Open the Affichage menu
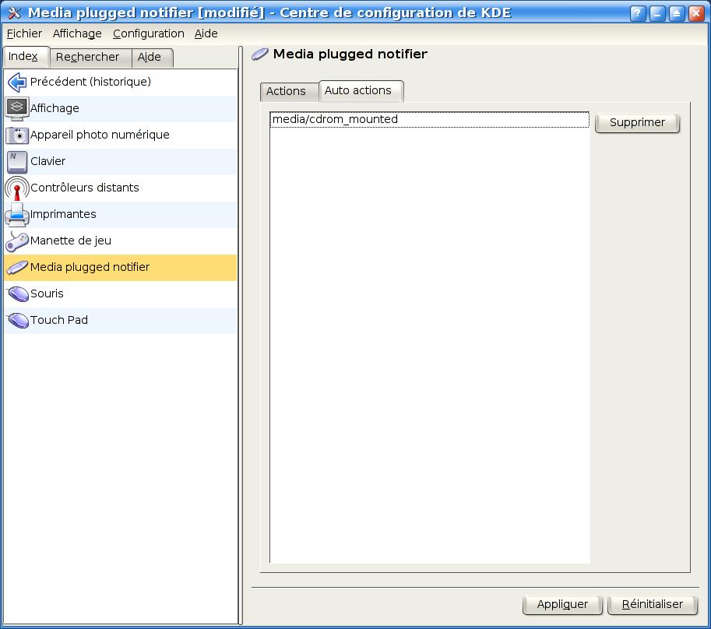711x629 pixels. [77, 33]
